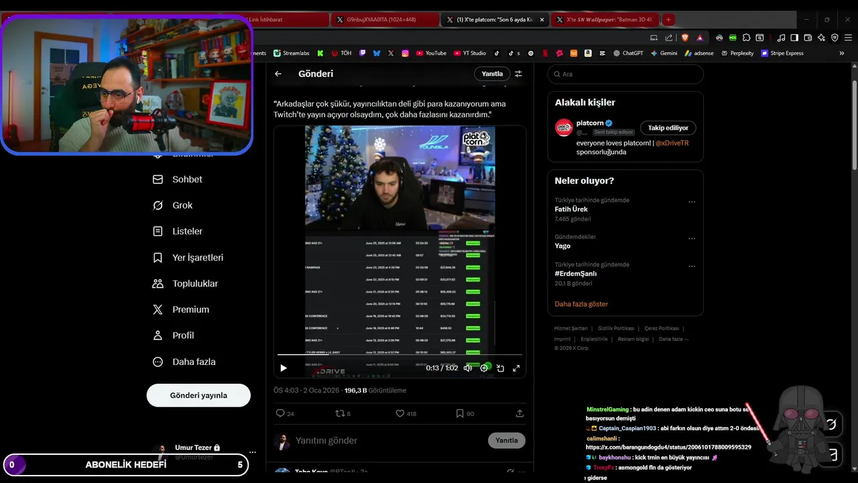Open the Netflix bookmark icon
The image size is (858, 483).
[x=545, y=53]
